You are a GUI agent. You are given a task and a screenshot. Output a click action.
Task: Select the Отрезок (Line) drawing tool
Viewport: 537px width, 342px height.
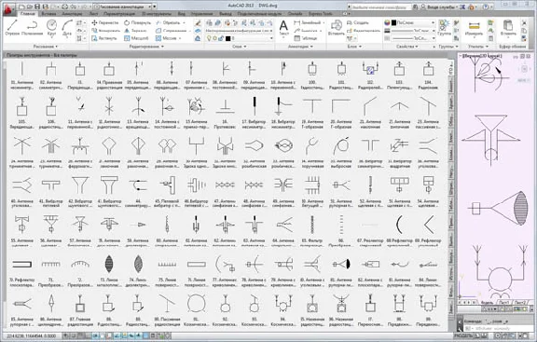(x=12, y=28)
